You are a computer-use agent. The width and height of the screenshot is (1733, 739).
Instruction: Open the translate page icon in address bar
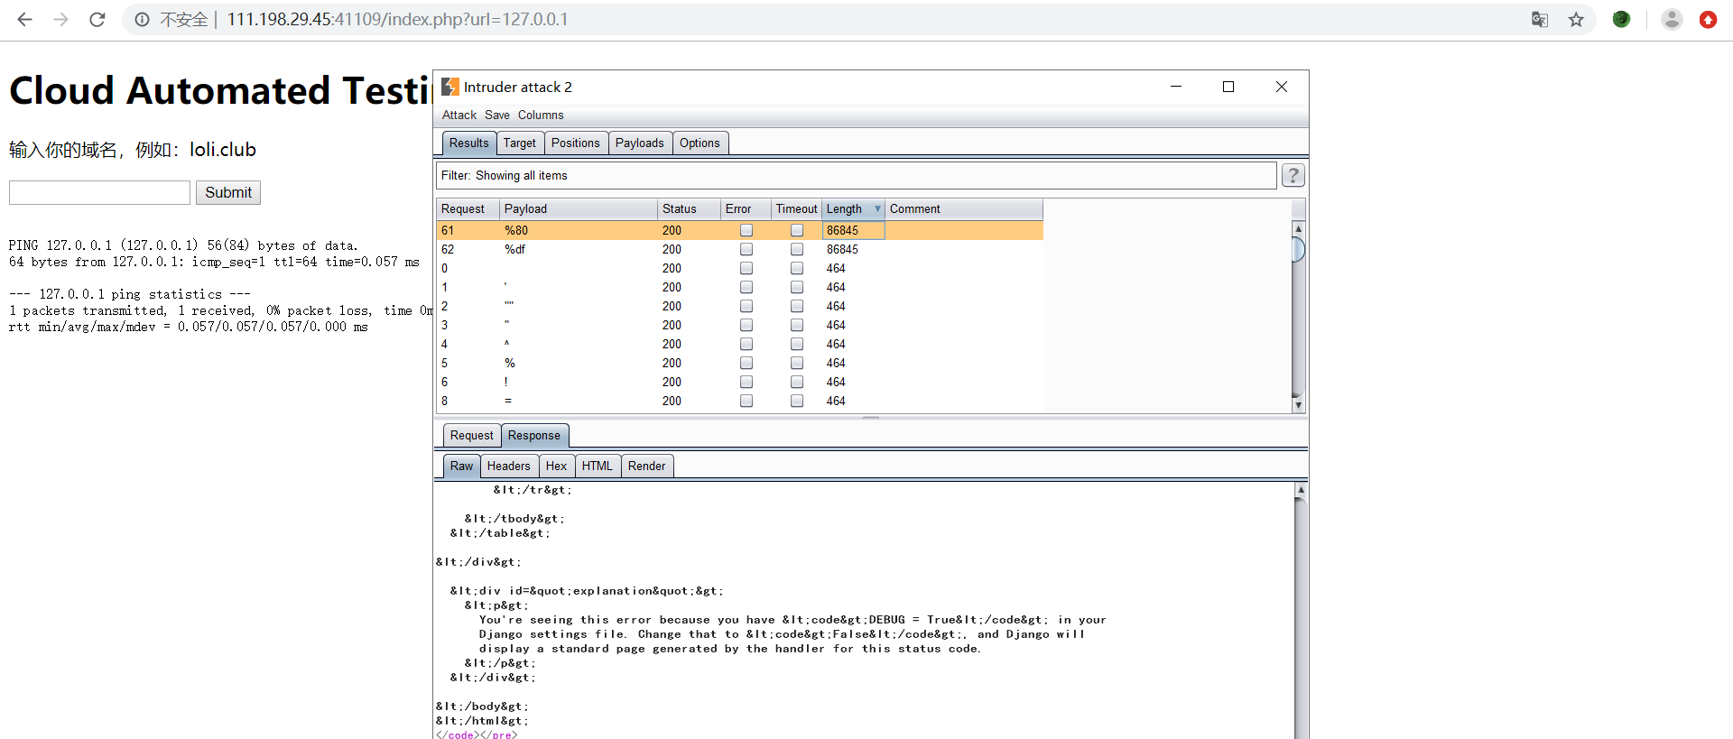(x=1540, y=19)
